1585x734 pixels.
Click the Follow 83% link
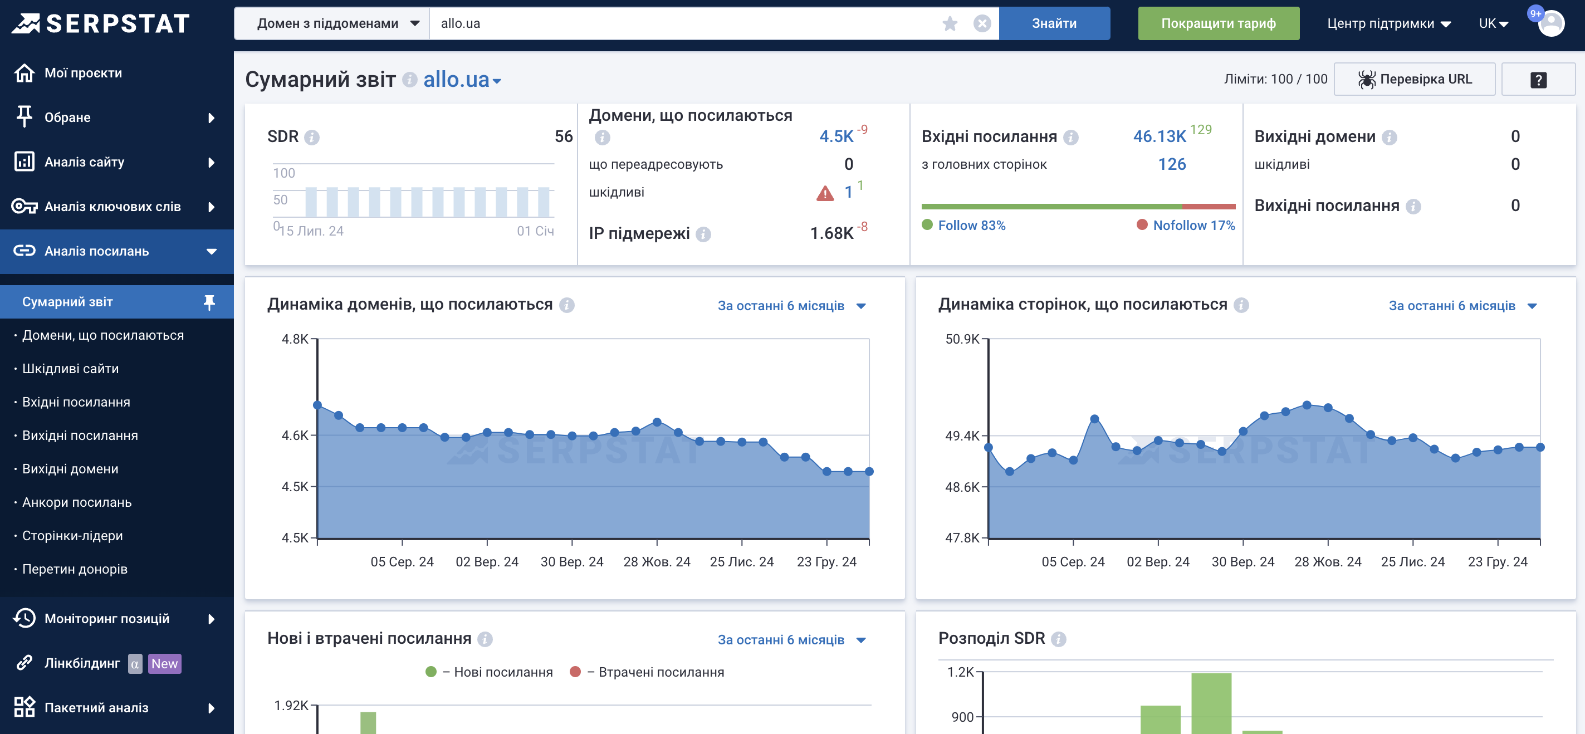tap(972, 225)
